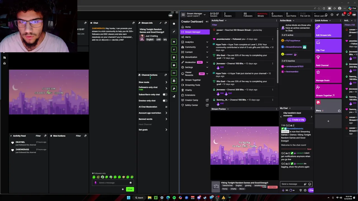Open Kick chat settings gear icon
The height and width of the screenshot is (201, 358).
point(123,190)
